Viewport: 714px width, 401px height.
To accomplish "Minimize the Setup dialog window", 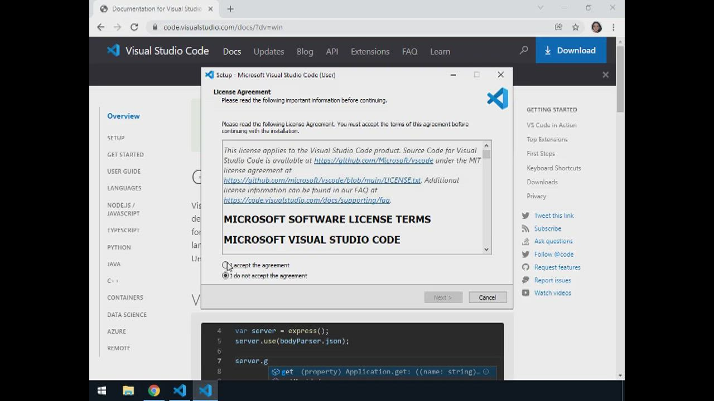I will (x=453, y=75).
